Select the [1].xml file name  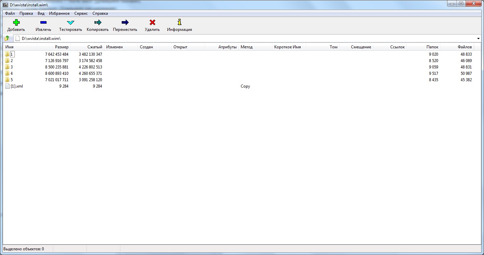[17, 86]
